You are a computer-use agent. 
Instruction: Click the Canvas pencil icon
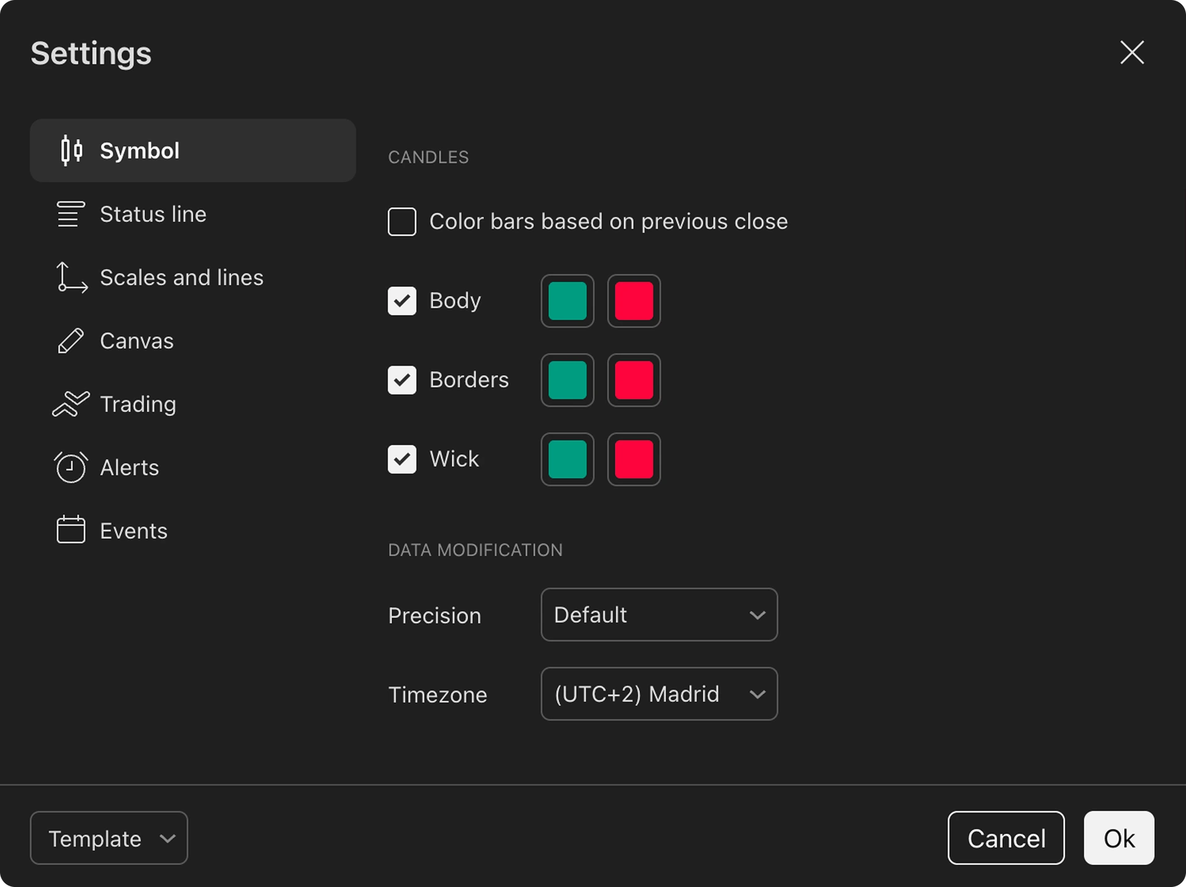click(x=71, y=340)
